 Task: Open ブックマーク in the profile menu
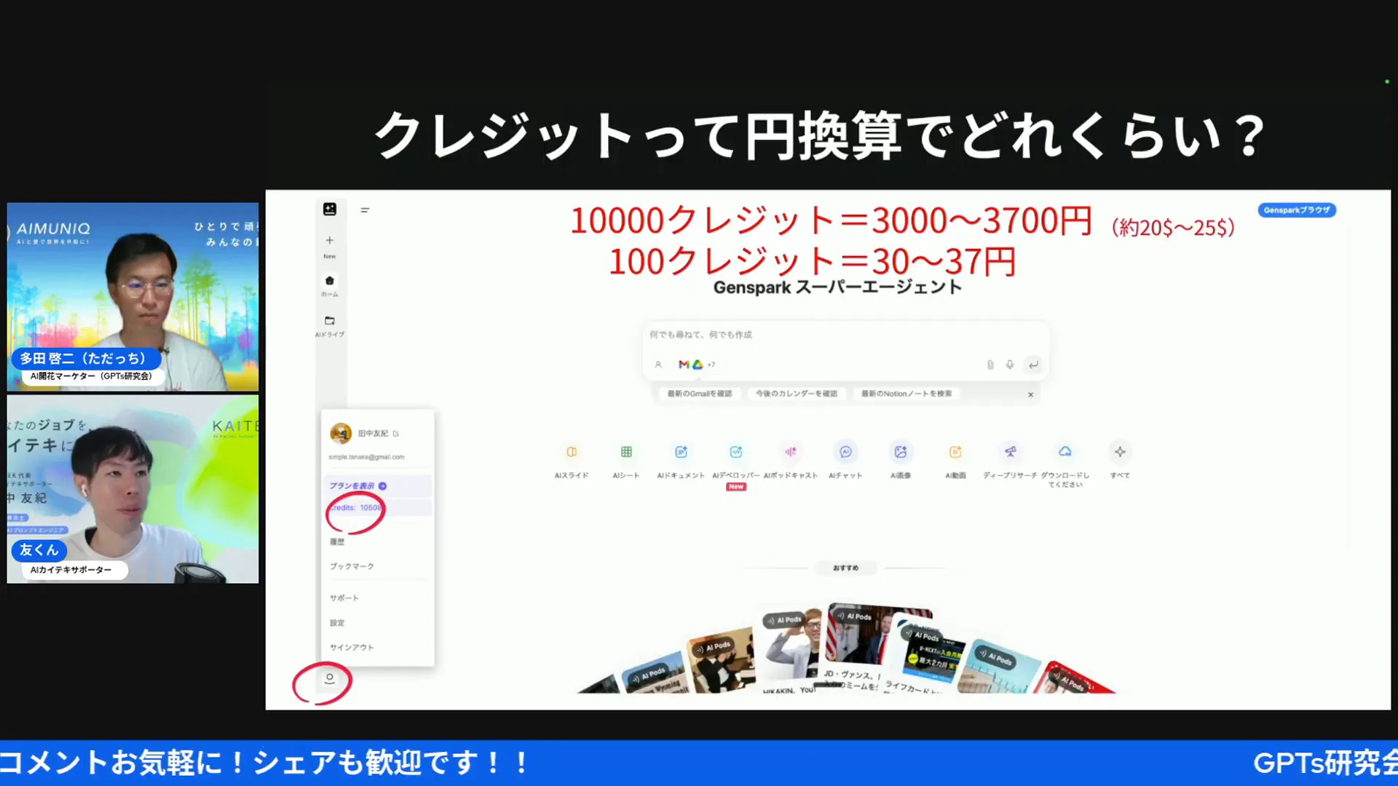click(352, 566)
